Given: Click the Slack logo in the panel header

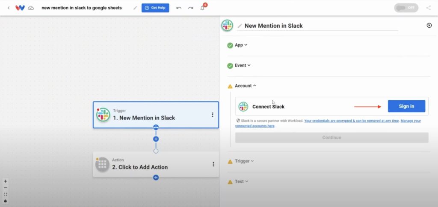Looking at the screenshot, I should [x=227, y=25].
